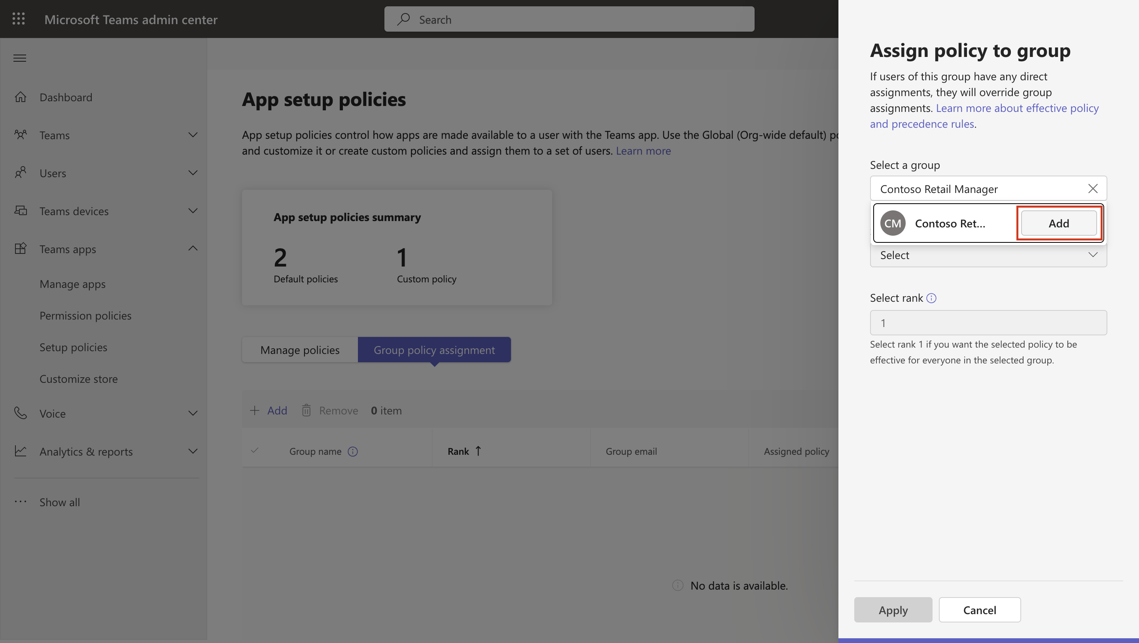Click the No data is available info icon
This screenshot has height=643, width=1139.
tap(677, 586)
